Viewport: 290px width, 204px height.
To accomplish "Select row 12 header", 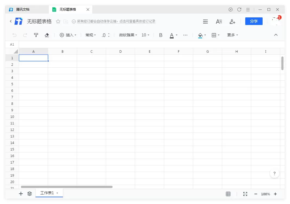I will pyautogui.click(x=12, y=130).
